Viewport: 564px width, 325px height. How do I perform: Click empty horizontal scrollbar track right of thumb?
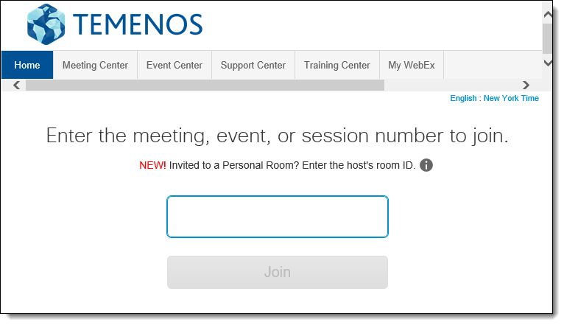click(452, 85)
